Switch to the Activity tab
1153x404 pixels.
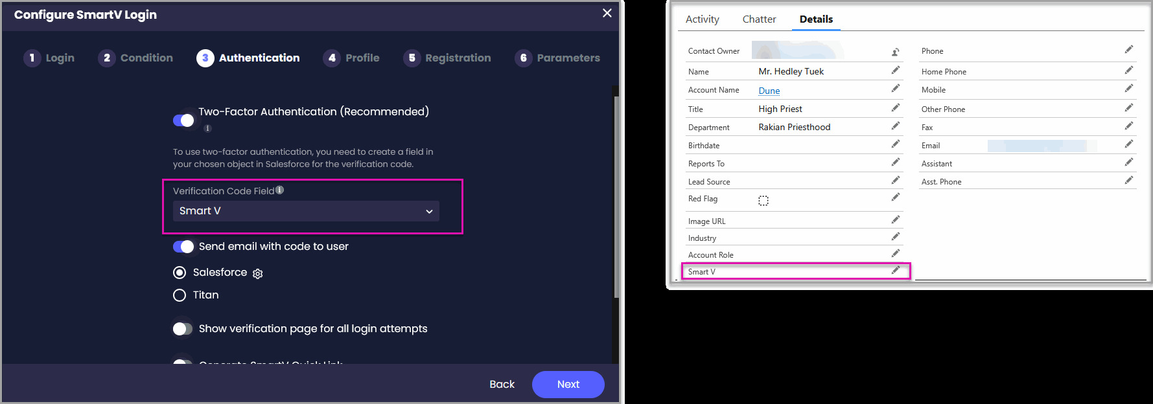[703, 19]
